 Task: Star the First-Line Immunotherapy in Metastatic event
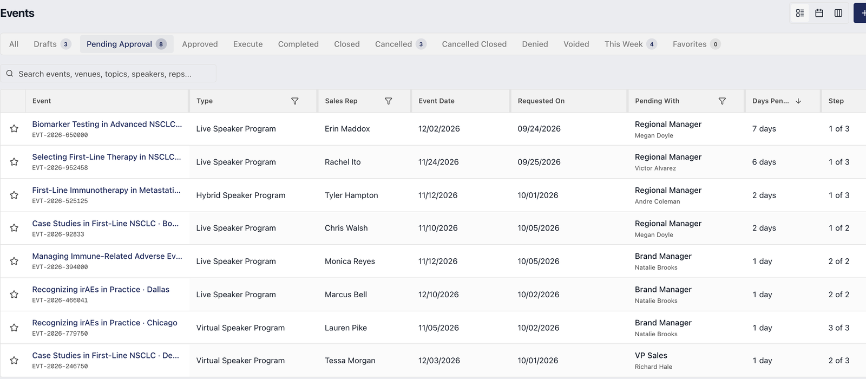point(14,195)
